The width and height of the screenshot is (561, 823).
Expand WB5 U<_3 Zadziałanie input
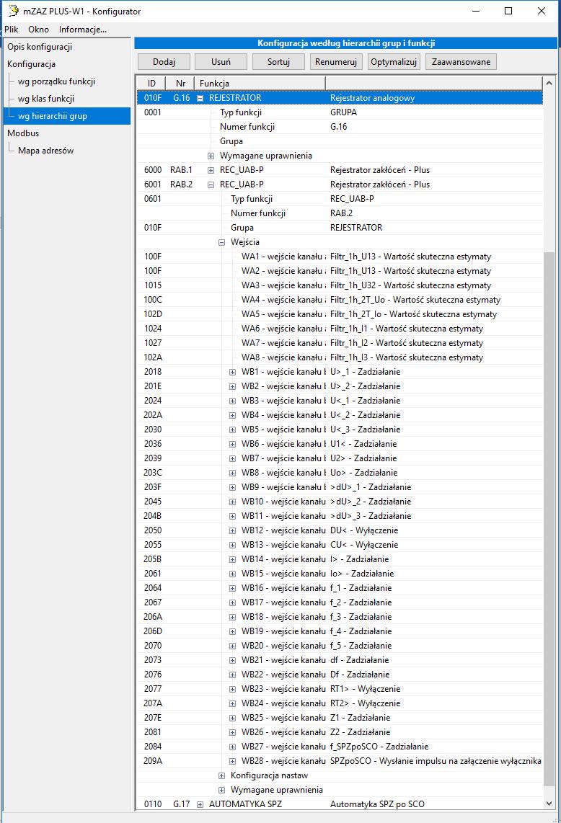232,430
